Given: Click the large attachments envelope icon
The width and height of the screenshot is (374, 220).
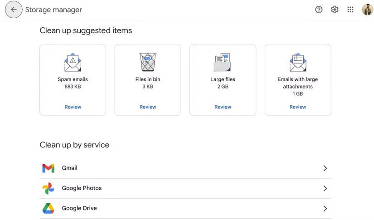Looking at the screenshot, I should click(297, 63).
